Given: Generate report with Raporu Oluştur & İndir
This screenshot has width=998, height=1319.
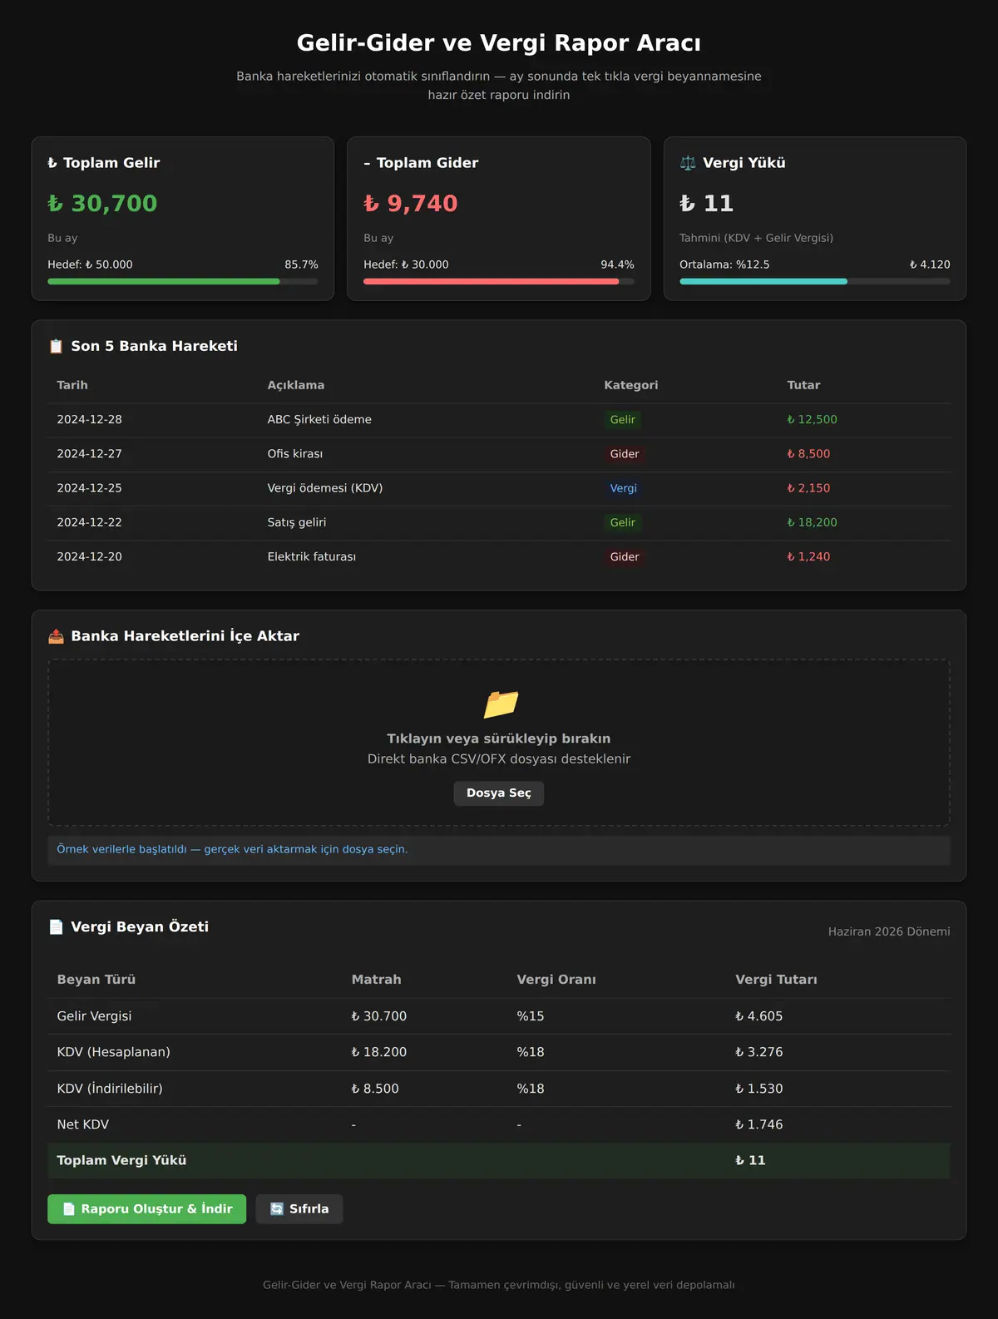Looking at the screenshot, I should pyautogui.click(x=147, y=1209).
